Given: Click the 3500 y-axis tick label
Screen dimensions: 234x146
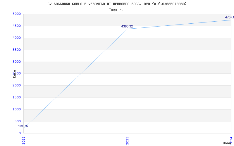Looking at the screenshot, I should pyautogui.click(x=17, y=50).
